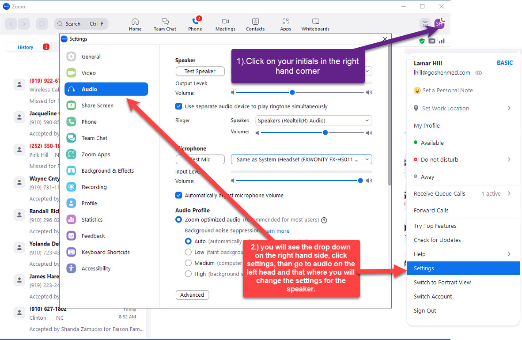The height and width of the screenshot is (340, 522).
Task: Open Feedback settings category
Action: 106,236
